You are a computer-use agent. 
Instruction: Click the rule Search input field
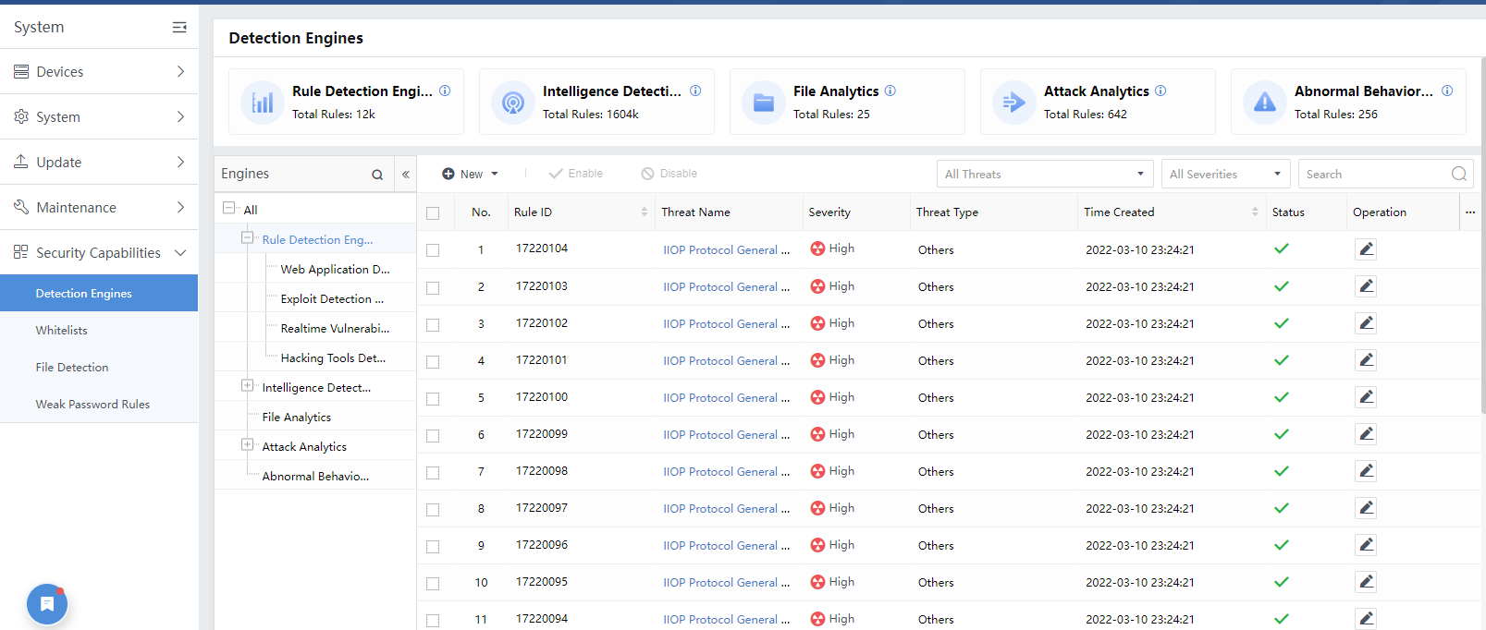[x=1373, y=175]
